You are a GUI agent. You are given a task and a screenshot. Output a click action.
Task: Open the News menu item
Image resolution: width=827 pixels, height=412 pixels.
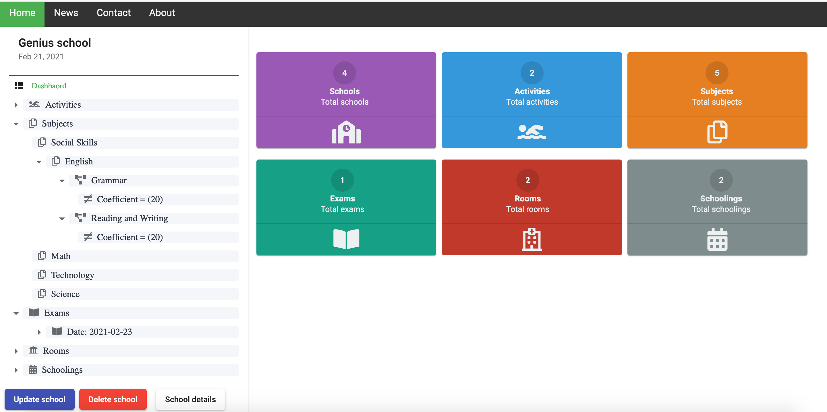(66, 13)
